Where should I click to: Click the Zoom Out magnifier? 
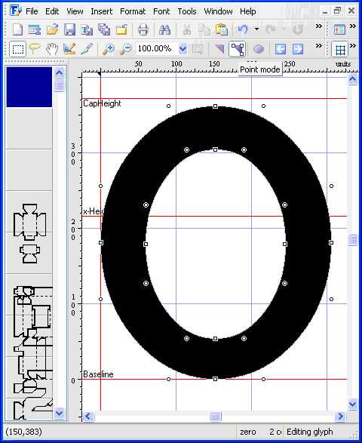click(x=126, y=49)
